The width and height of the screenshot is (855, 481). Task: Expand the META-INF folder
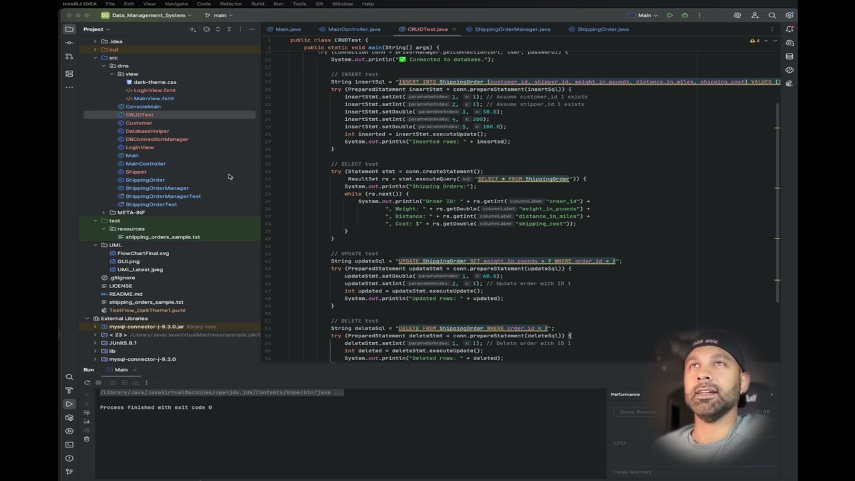coord(104,212)
